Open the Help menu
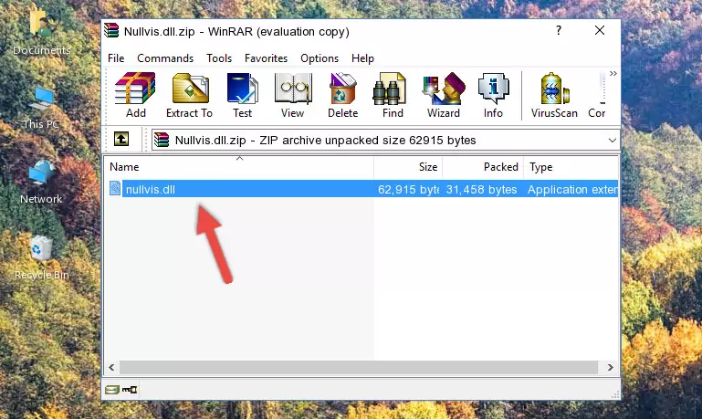 [362, 58]
